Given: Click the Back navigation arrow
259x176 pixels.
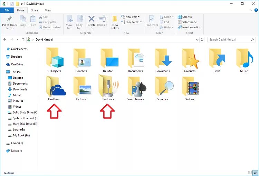Looking at the screenshot, I should pos(5,39).
